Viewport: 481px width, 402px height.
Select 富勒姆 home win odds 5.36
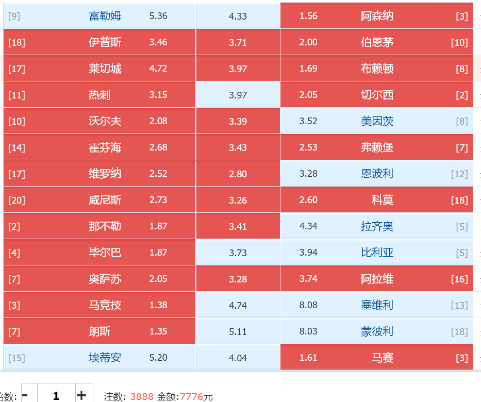click(99, 16)
